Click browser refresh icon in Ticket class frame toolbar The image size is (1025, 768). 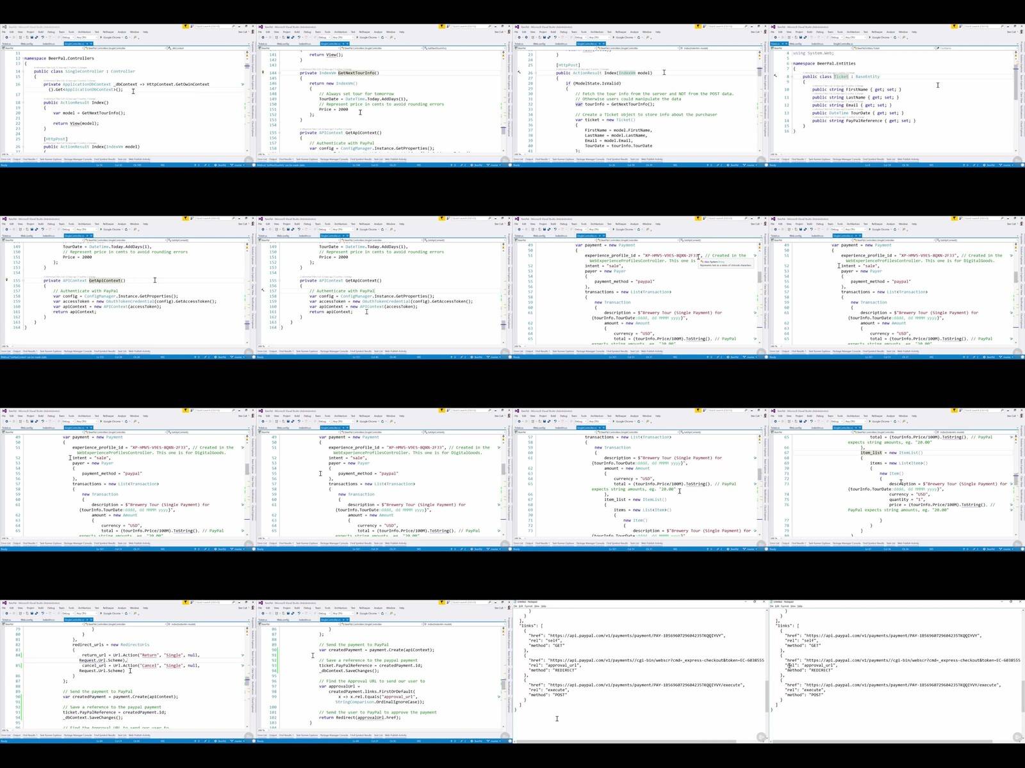[894, 37]
